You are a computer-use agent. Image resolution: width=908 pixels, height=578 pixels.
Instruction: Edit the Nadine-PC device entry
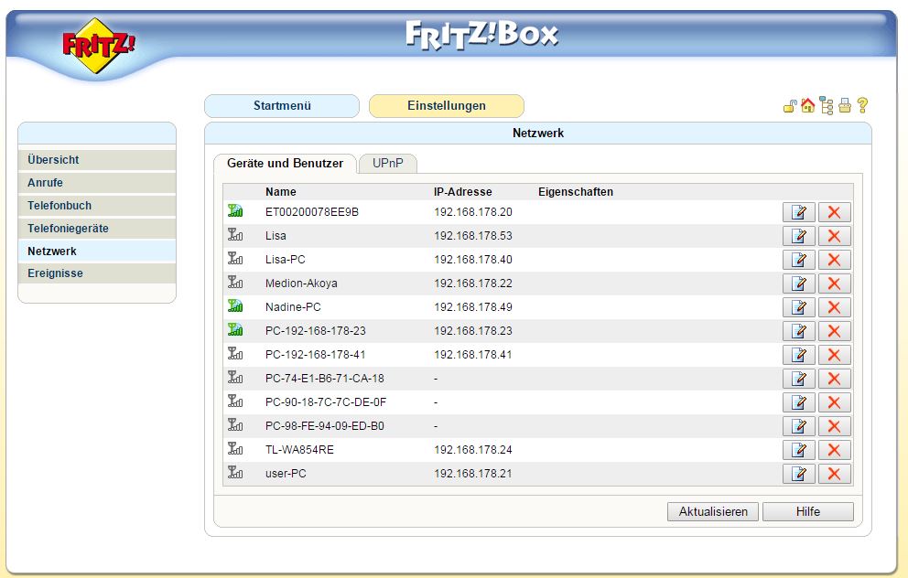click(798, 307)
